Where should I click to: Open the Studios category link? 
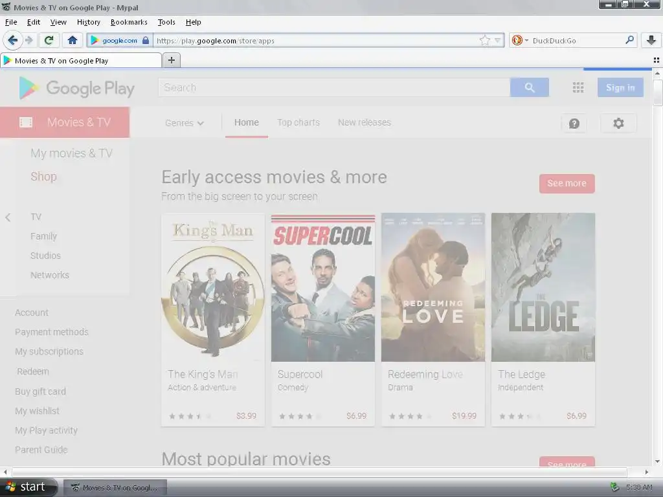click(x=46, y=256)
